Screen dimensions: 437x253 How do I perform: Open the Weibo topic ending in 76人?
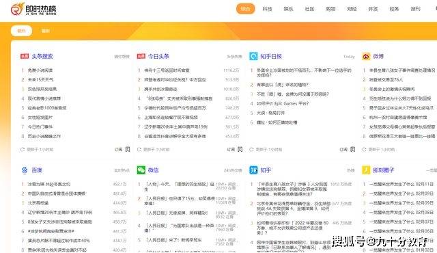386,80
